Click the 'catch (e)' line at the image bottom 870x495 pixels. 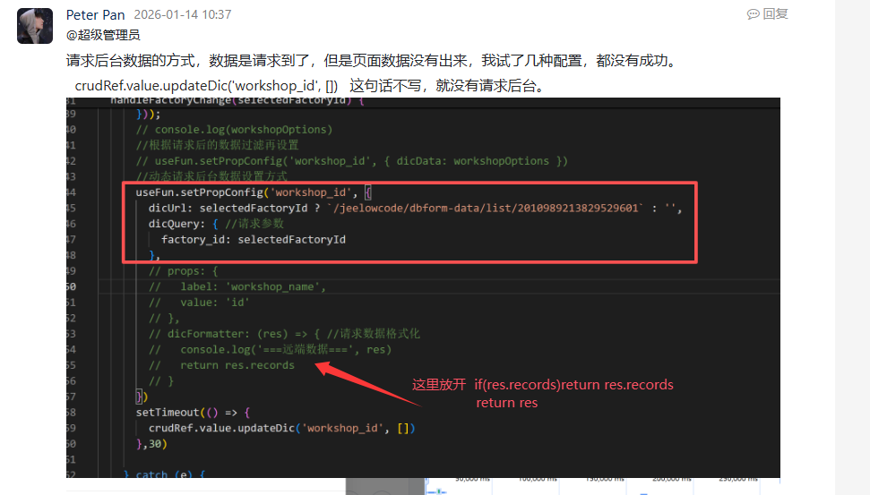(164, 474)
